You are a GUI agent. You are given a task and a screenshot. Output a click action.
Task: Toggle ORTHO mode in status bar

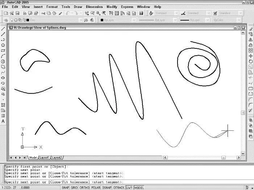(84, 188)
